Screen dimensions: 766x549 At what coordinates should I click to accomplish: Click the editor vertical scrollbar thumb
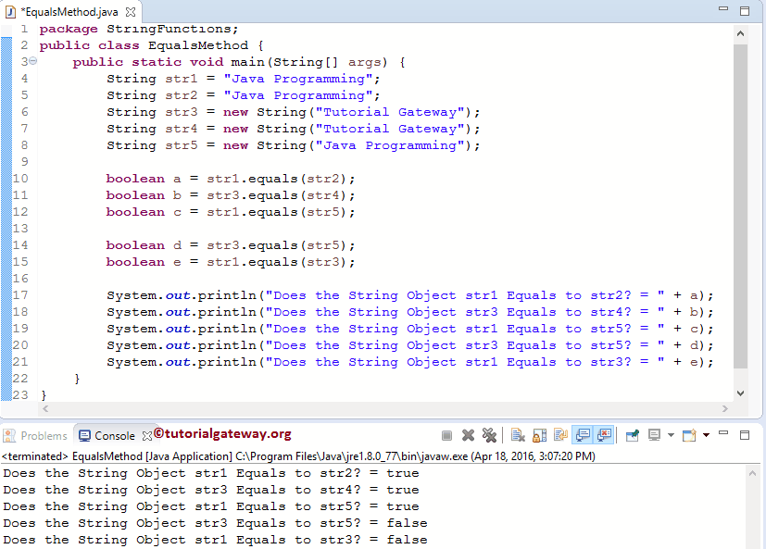click(x=740, y=206)
